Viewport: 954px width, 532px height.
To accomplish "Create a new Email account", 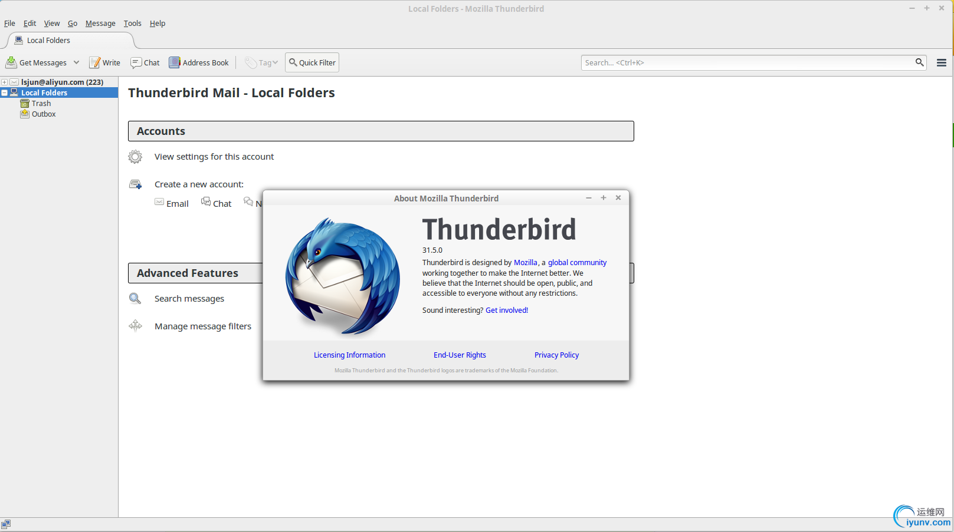I will [x=172, y=203].
